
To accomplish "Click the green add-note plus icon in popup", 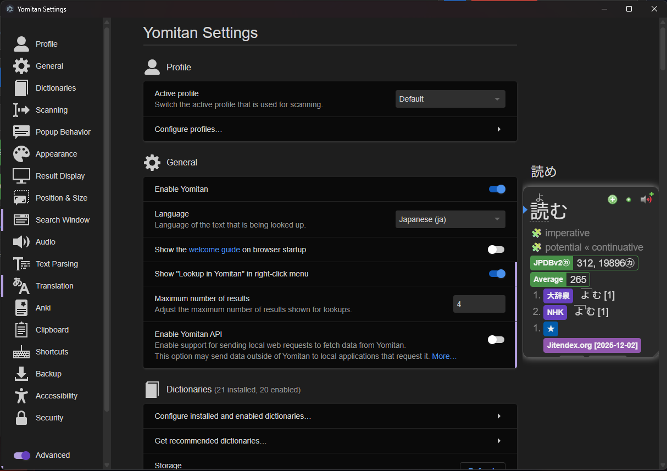I will click(x=613, y=200).
